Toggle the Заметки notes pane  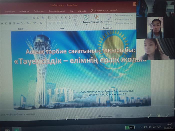pyautogui.click(x=90, y=117)
